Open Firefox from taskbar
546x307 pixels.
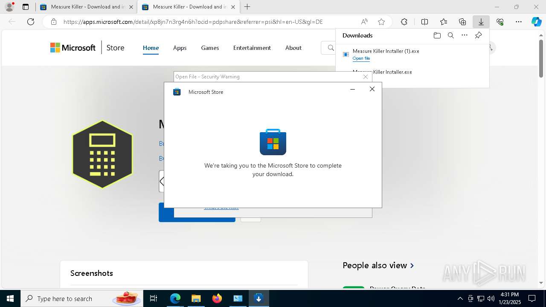[217, 298]
